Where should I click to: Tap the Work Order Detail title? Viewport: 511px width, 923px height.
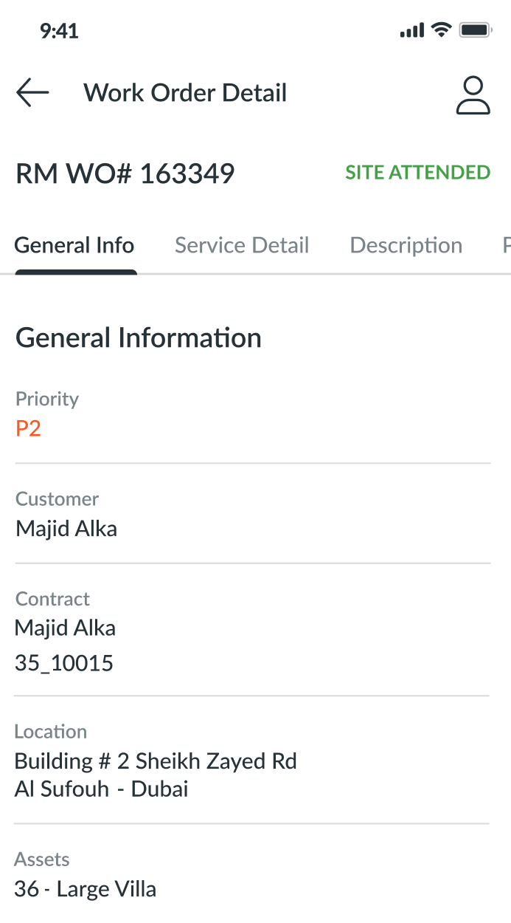(x=185, y=93)
